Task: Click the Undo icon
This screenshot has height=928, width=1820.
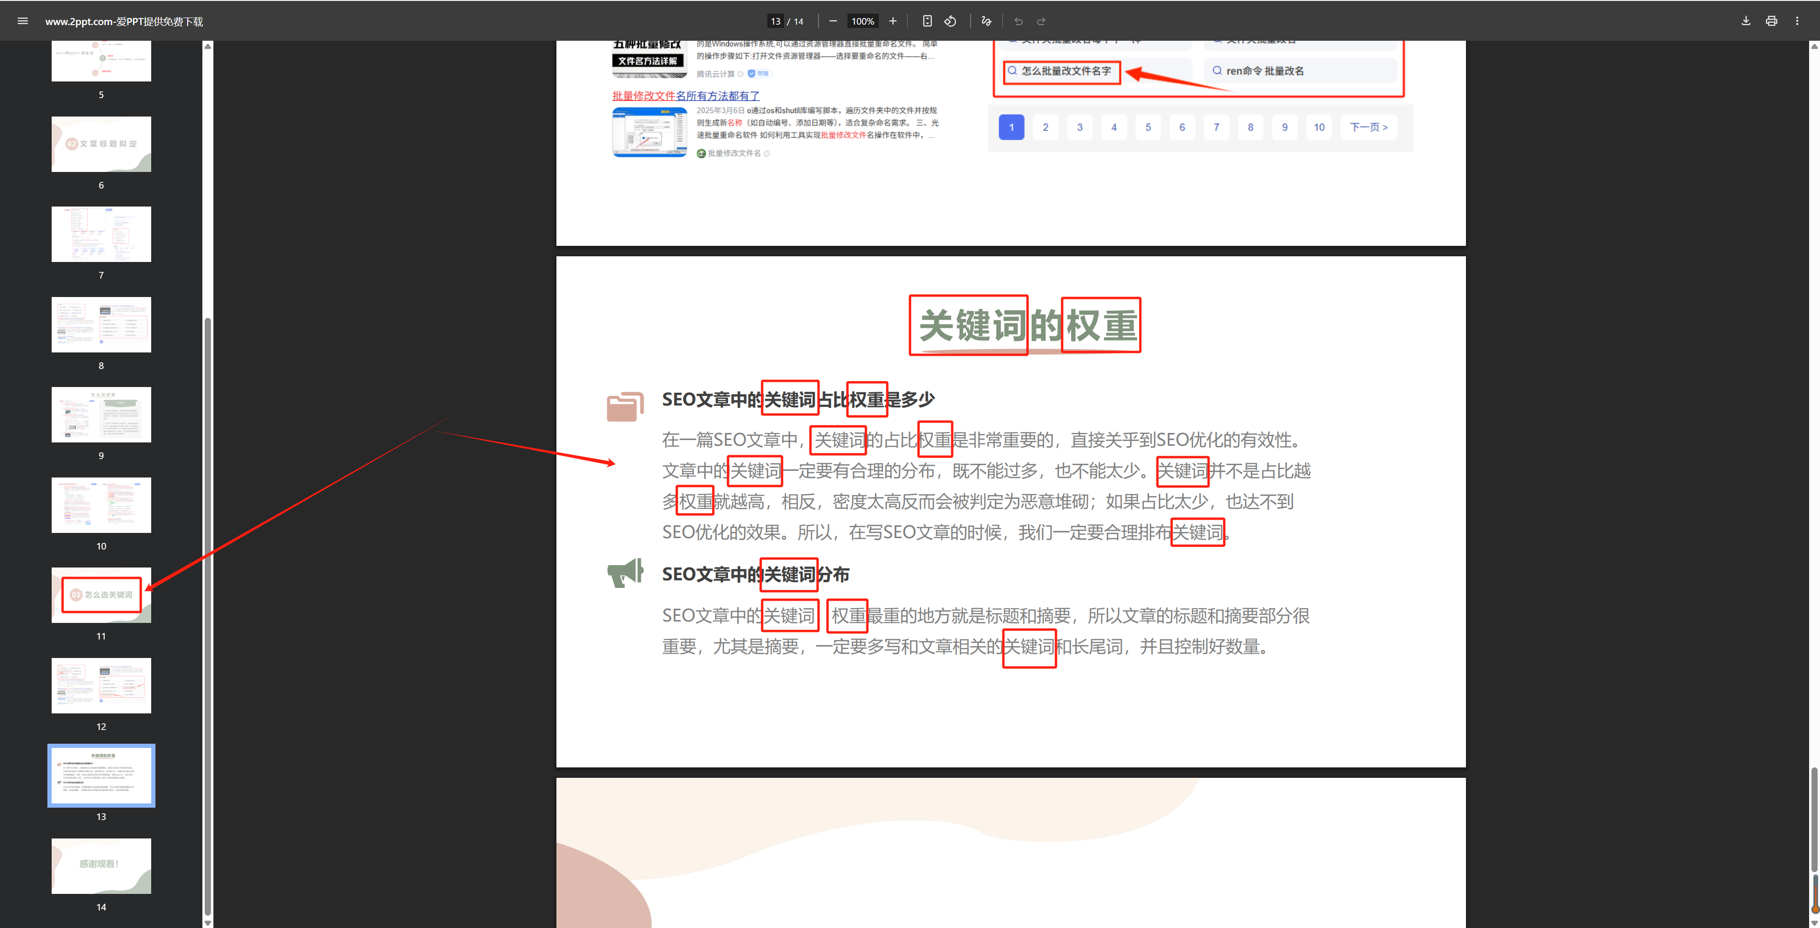Action: (x=1018, y=20)
